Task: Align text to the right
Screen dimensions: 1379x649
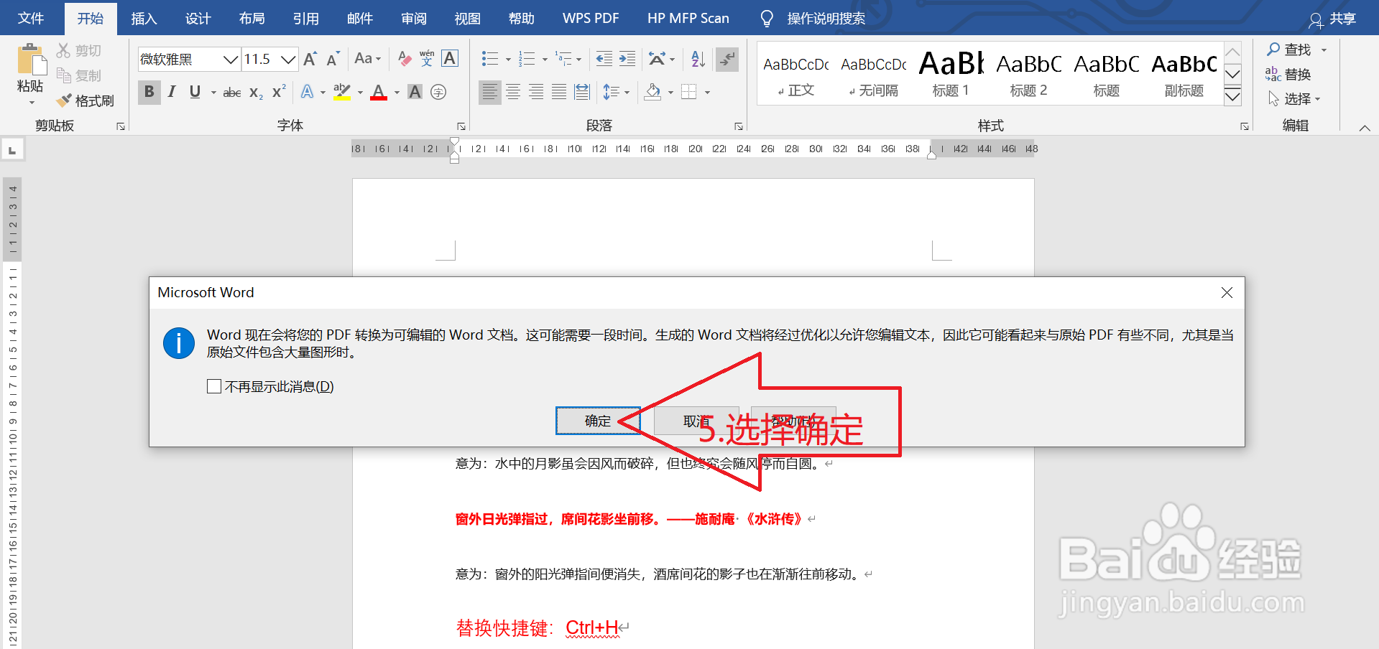Action: [x=536, y=92]
